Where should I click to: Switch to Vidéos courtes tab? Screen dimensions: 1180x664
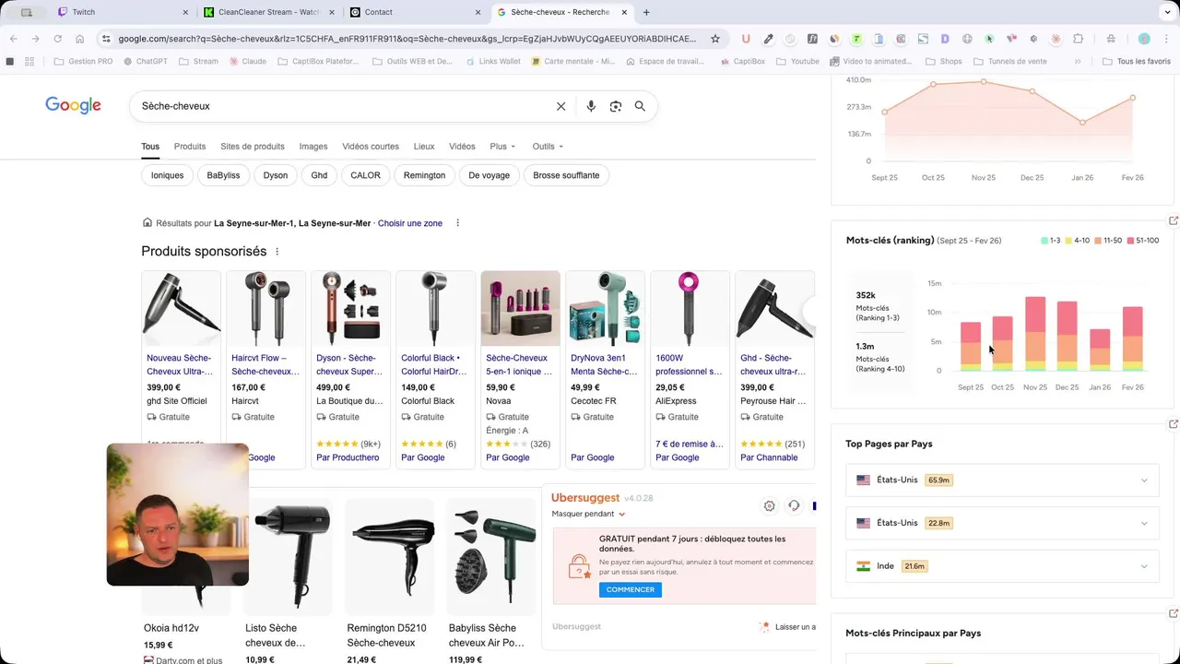click(x=371, y=147)
